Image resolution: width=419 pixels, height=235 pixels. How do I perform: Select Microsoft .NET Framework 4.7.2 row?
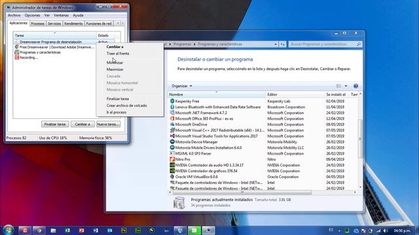[x=263, y=113]
